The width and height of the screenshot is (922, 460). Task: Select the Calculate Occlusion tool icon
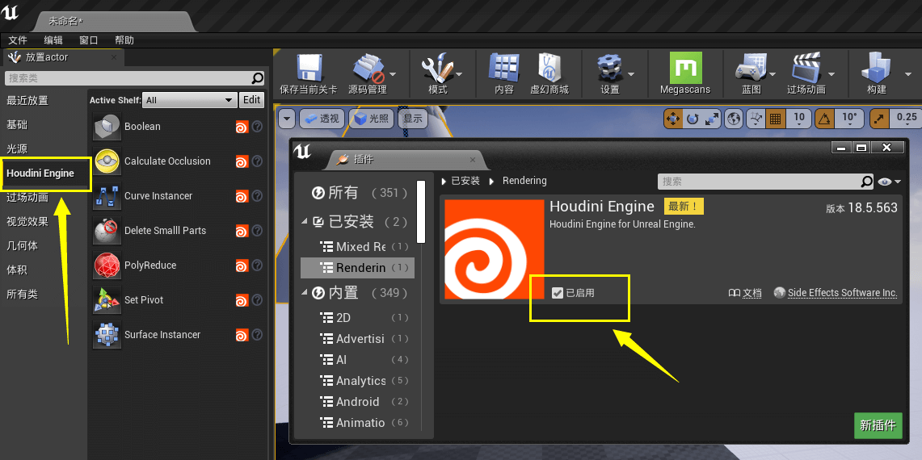(107, 161)
